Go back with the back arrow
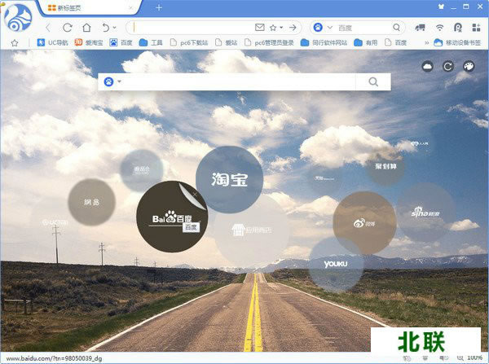This screenshot has height=364, width=489. [x=48, y=28]
